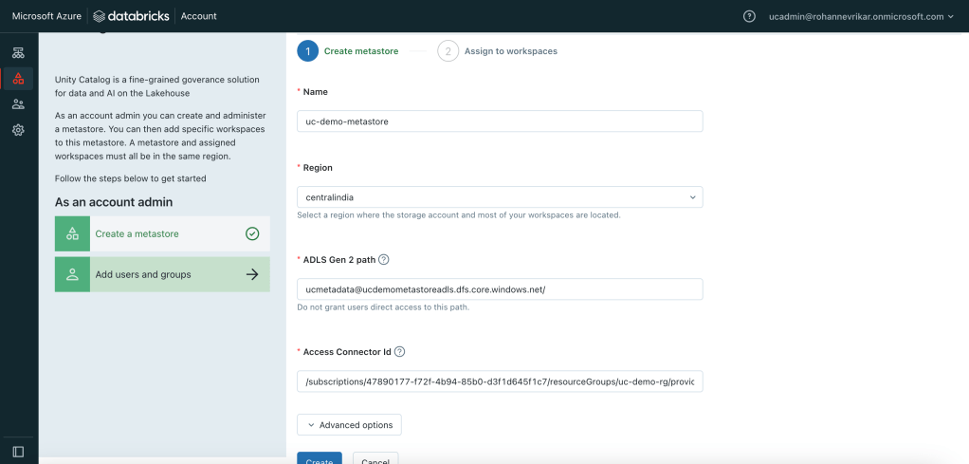
Task: Open the Region dropdown
Action: (500, 196)
